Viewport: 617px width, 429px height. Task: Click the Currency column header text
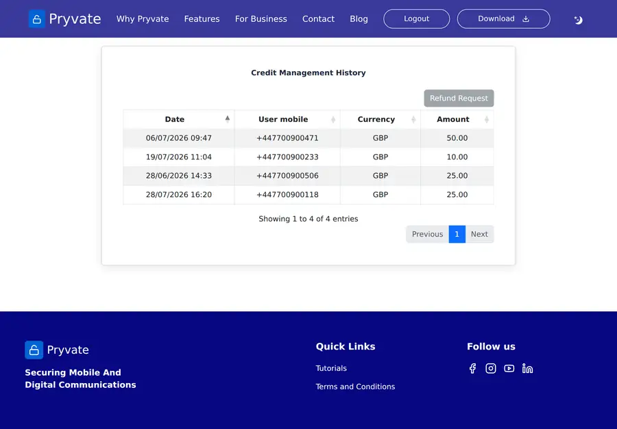tap(376, 120)
